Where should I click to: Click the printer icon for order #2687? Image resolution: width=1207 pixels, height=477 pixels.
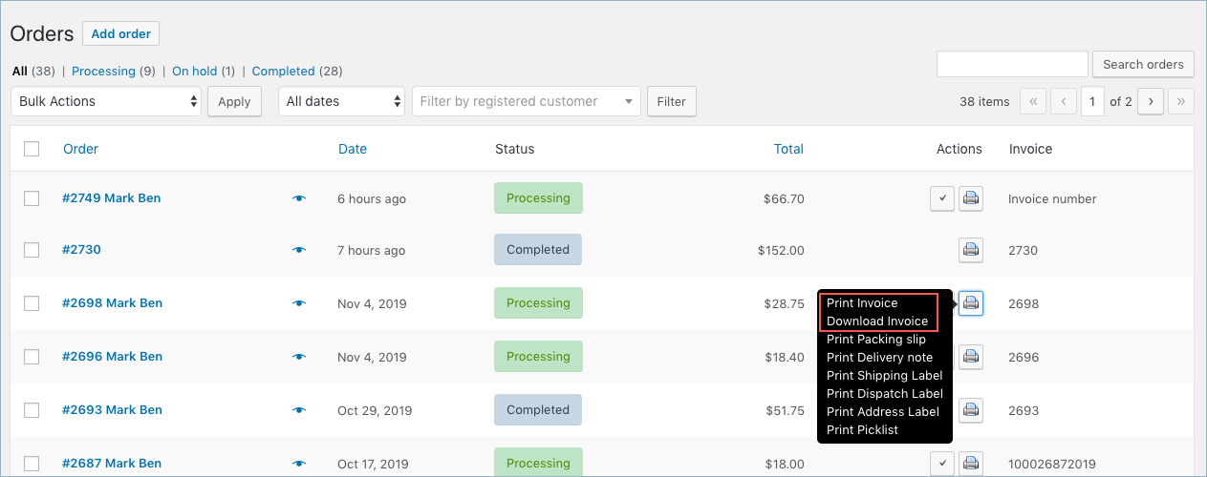click(x=971, y=464)
